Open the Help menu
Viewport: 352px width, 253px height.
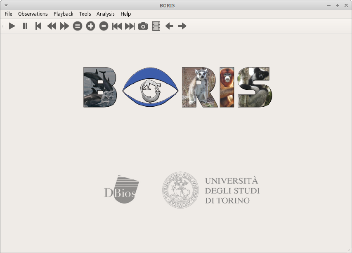126,14
